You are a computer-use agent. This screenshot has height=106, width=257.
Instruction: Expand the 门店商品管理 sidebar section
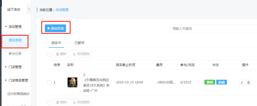[16, 80]
